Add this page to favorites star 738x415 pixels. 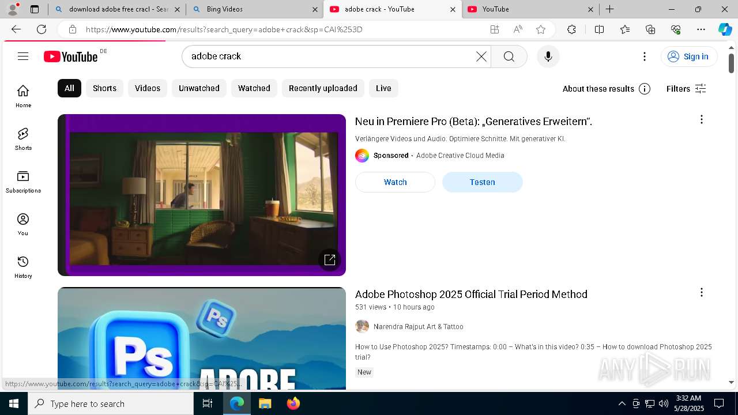click(541, 29)
